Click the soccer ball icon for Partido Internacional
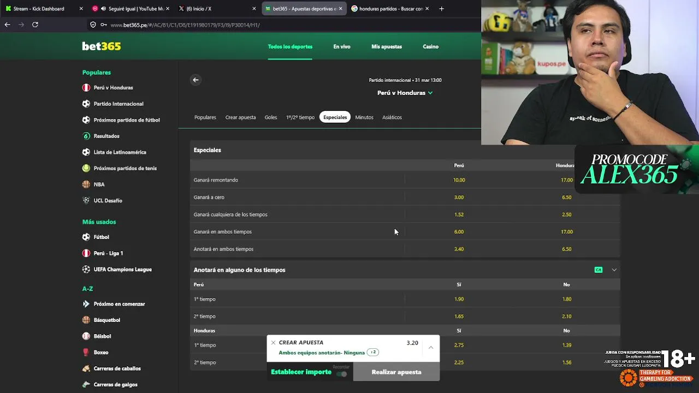 [x=86, y=104]
